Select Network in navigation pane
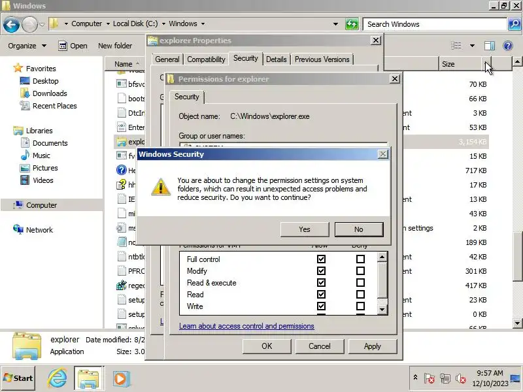The width and height of the screenshot is (523, 392). point(39,230)
